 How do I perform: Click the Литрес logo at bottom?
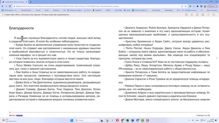[x=16, y=115]
